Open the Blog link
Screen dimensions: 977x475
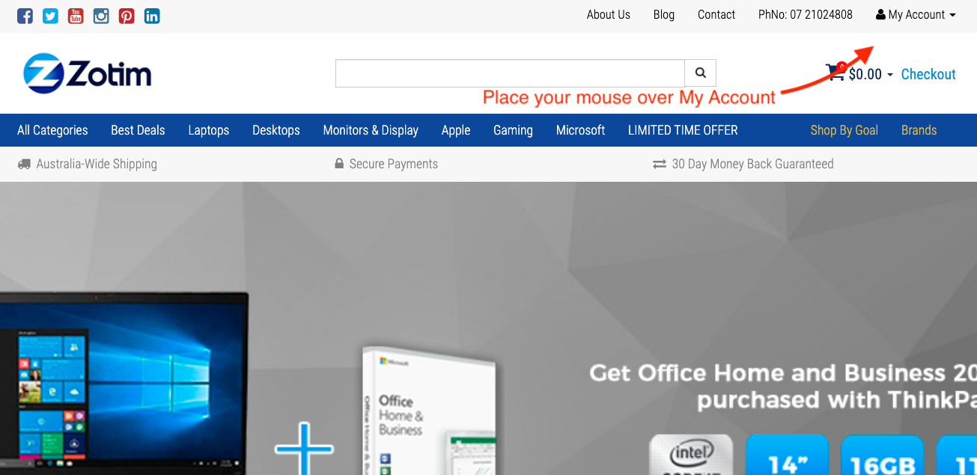coord(664,15)
